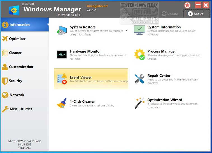
Task: Select Misc. Utilities tab
Action: (x=20, y=109)
